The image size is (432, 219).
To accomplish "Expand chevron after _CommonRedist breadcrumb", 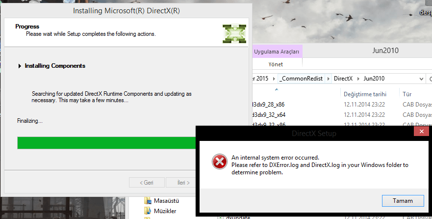I will 329,79.
